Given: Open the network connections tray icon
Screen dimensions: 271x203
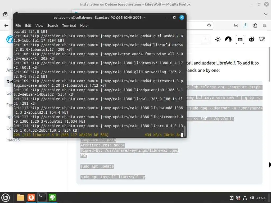Looking at the screenshot, I should click(245, 198).
